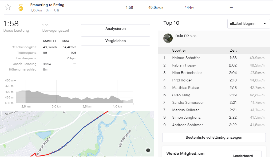Click the Analysieren button
The width and height of the screenshot is (273, 157).
click(x=115, y=29)
